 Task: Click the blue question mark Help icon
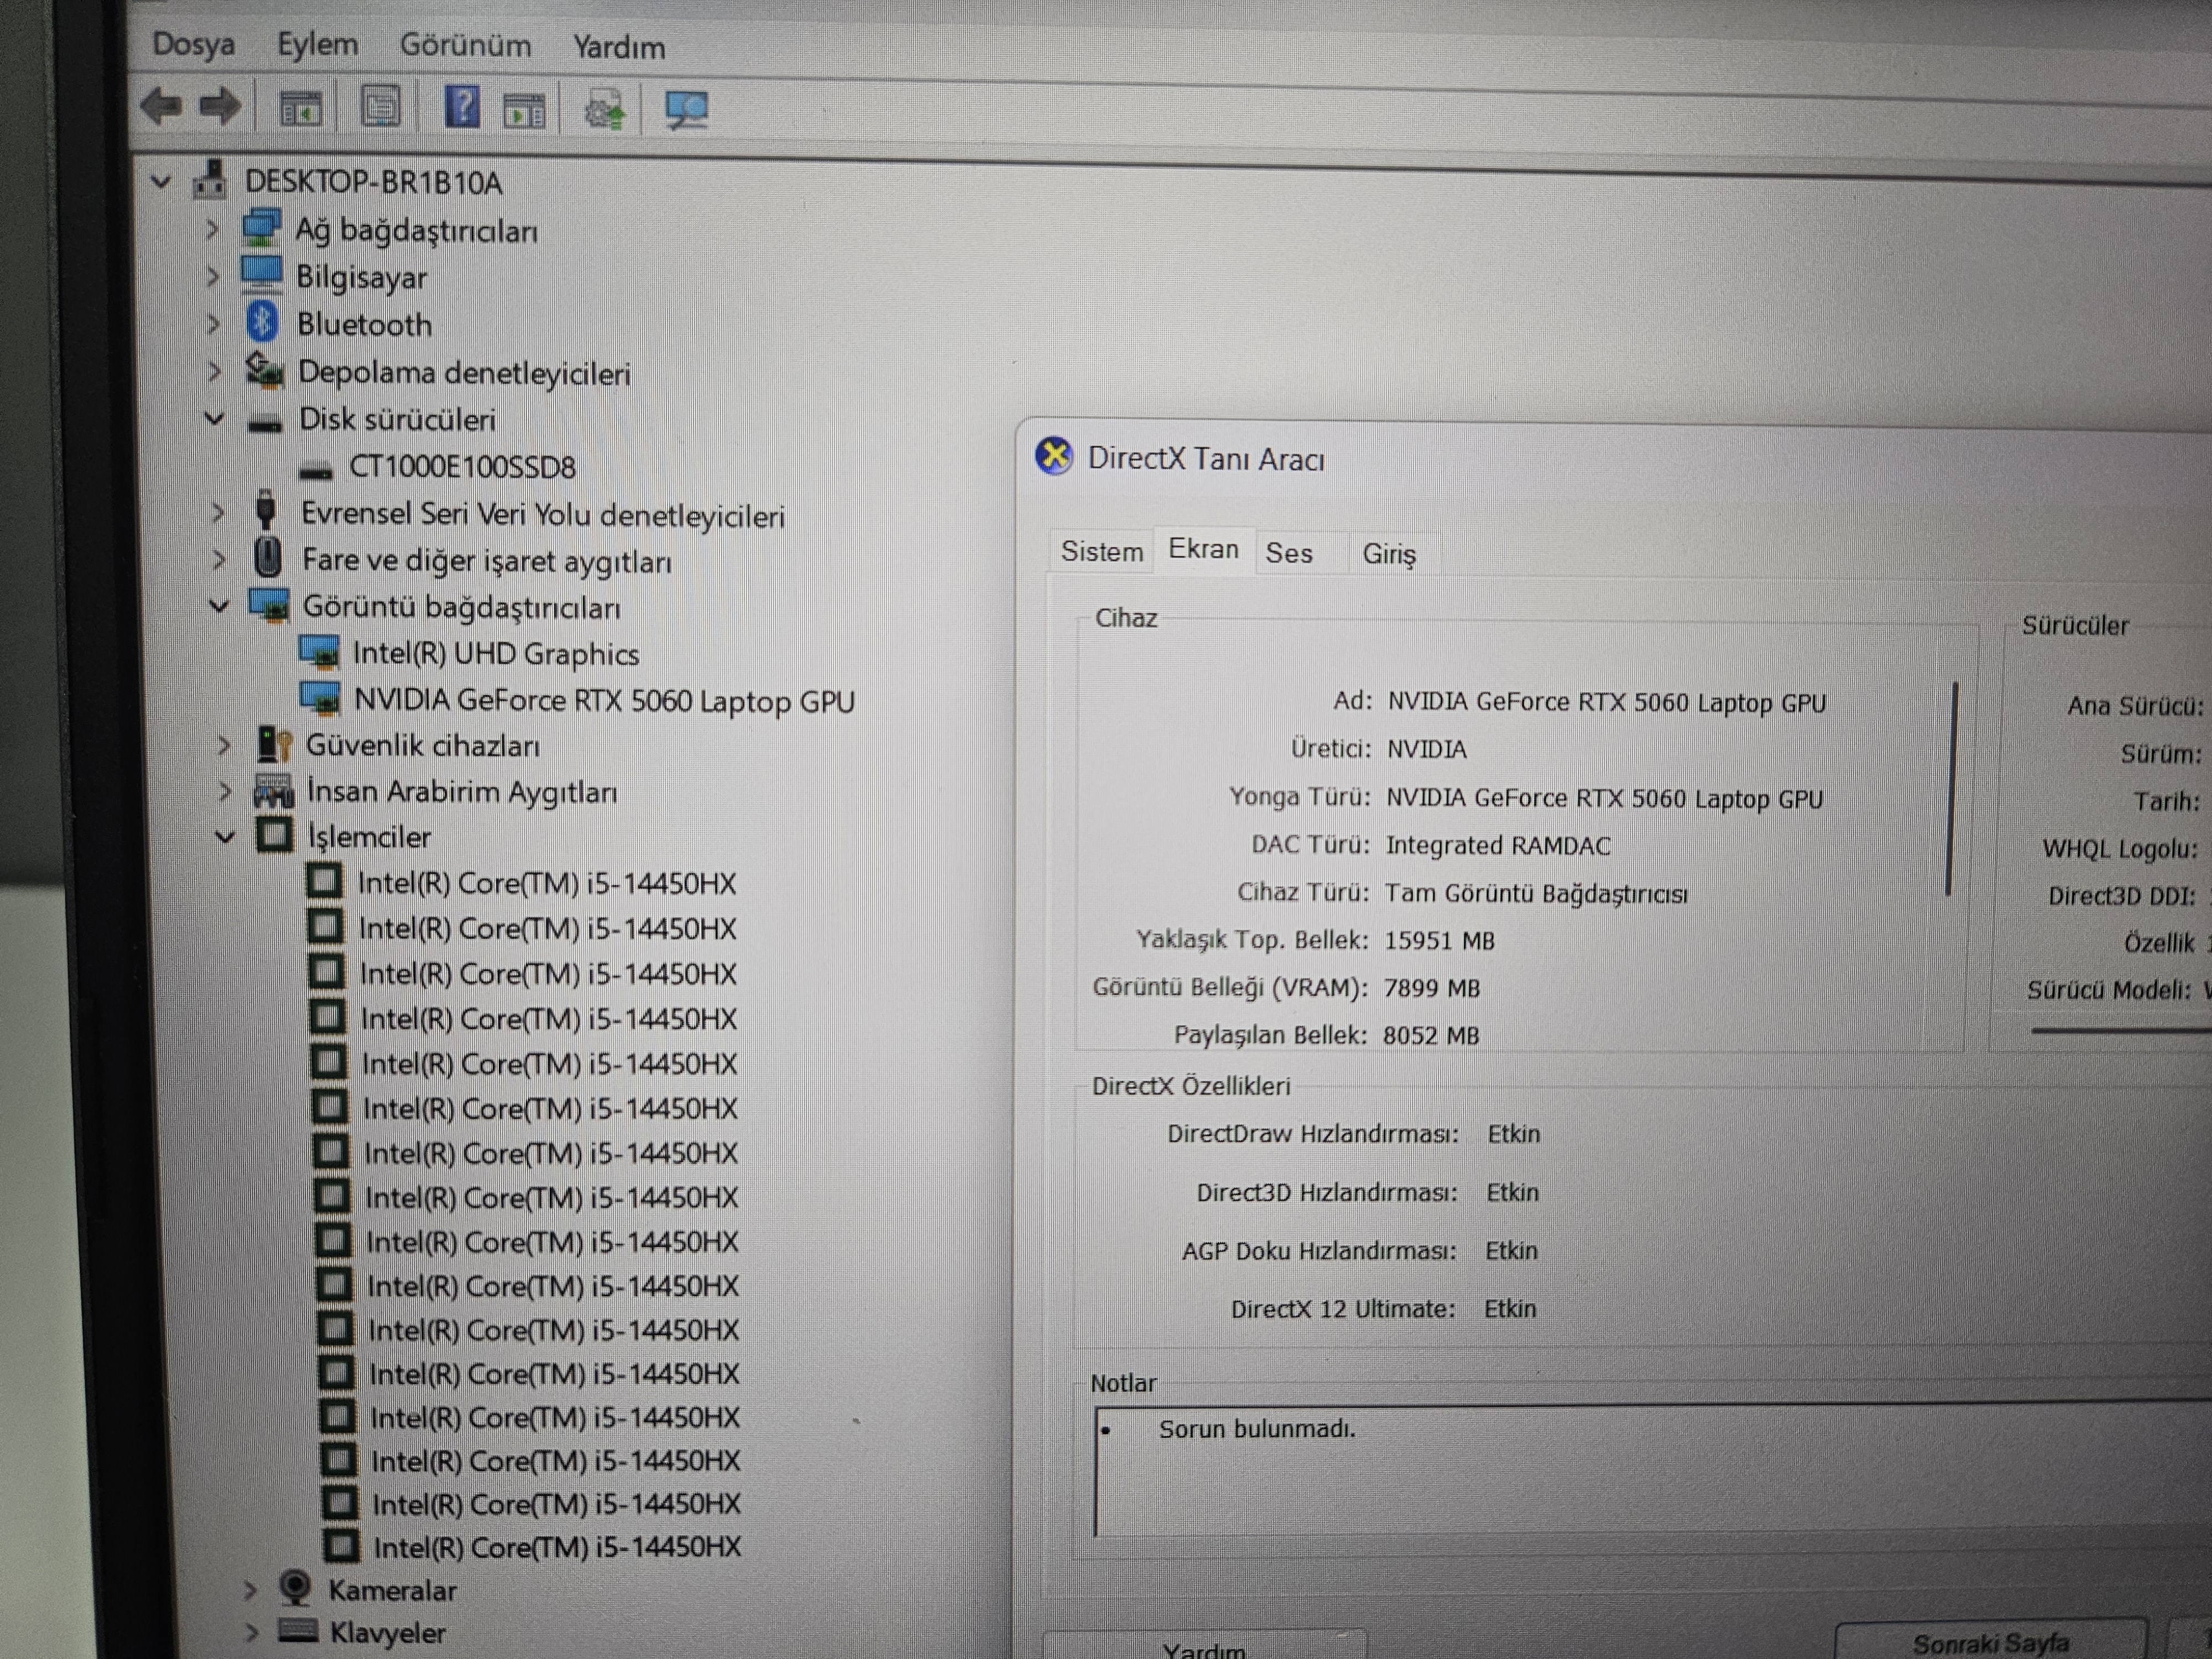coord(462,106)
